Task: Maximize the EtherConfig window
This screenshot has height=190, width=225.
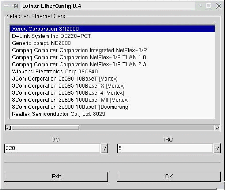Action: (209, 6)
